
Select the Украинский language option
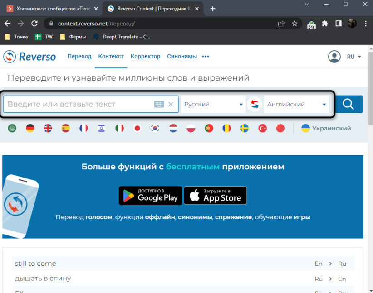click(x=326, y=128)
